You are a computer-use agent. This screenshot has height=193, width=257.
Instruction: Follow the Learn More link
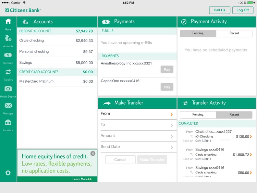click(82, 179)
